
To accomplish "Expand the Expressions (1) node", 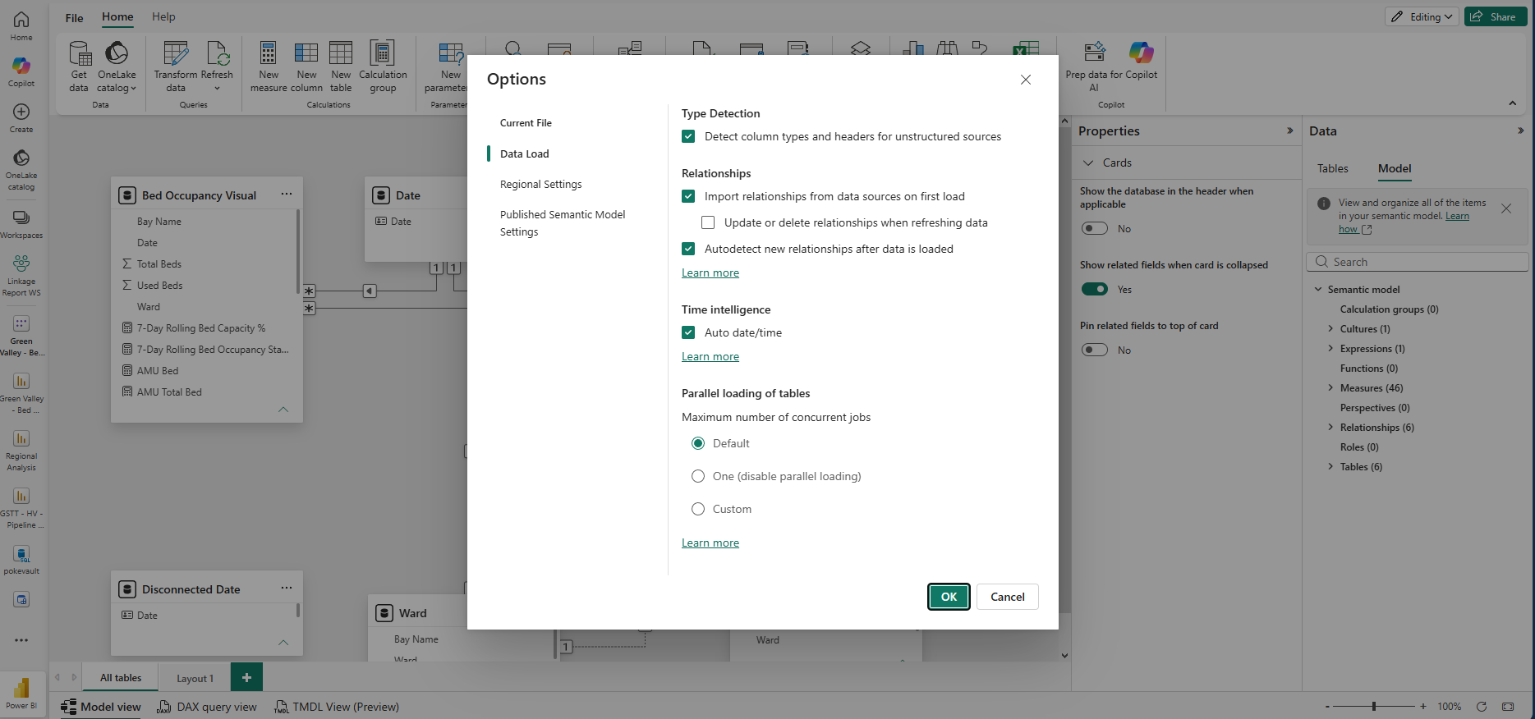I will (x=1331, y=348).
